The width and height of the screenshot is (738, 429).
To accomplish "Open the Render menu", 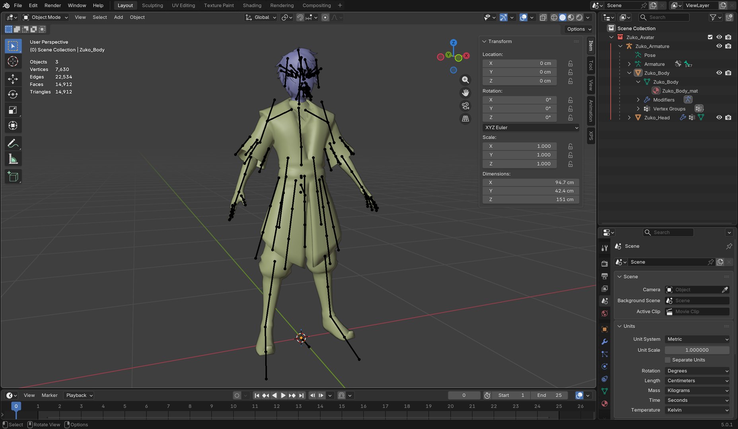I will pos(53,6).
